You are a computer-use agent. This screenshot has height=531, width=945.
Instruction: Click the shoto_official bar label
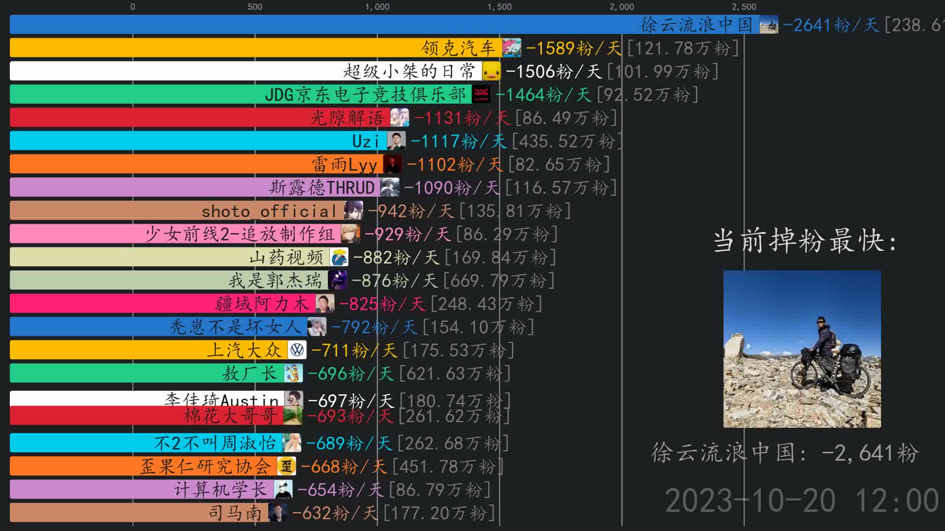[269, 211]
